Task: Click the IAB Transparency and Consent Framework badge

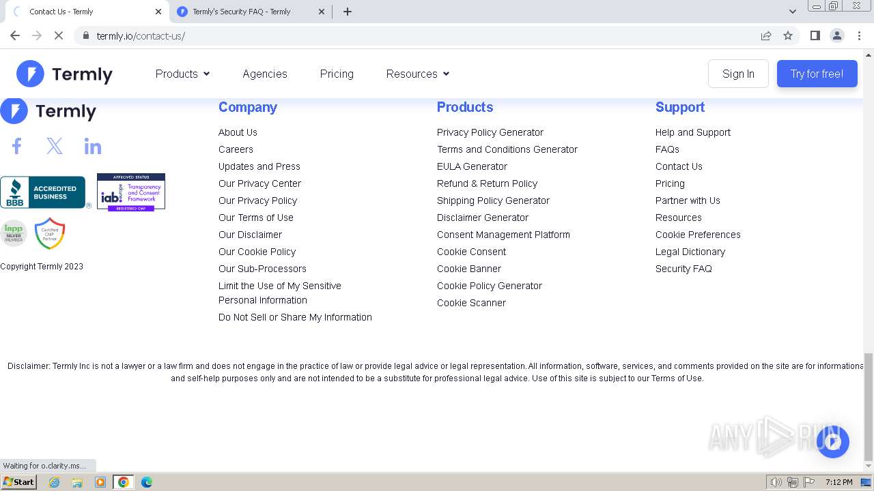Action: click(x=131, y=192)
